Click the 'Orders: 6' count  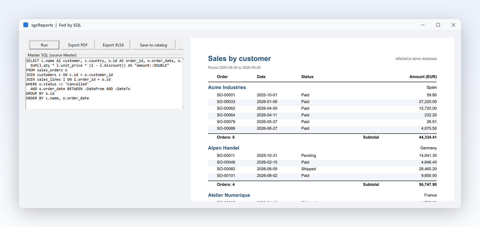point(226,137)
